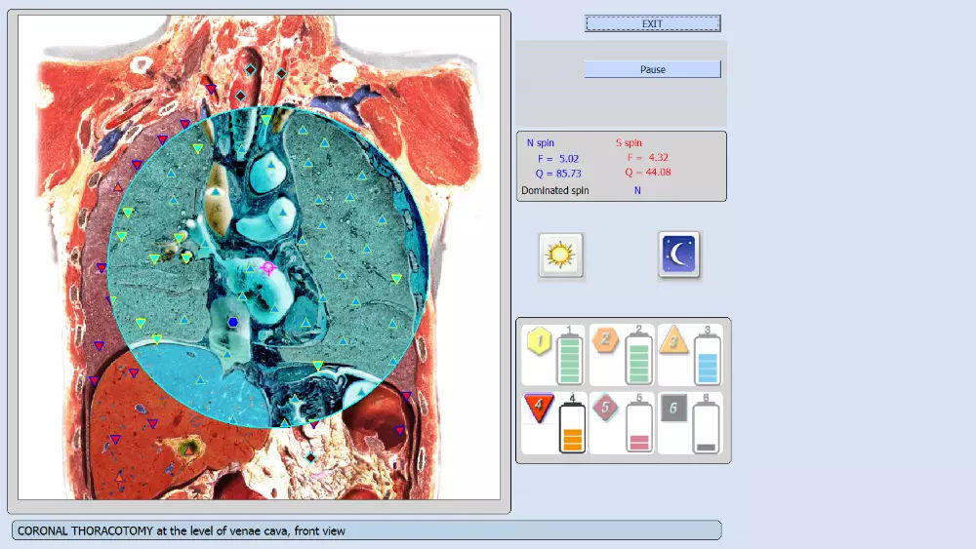Click the S spin Q = 44.08 value
The width and height of the screenshot is (976, 549).
648,173
